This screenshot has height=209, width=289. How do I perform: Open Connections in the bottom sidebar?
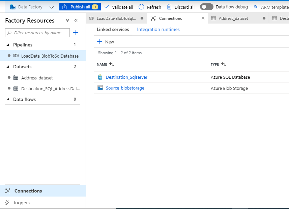coord(43,191)
